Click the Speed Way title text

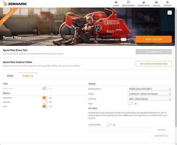click(12, 37)
